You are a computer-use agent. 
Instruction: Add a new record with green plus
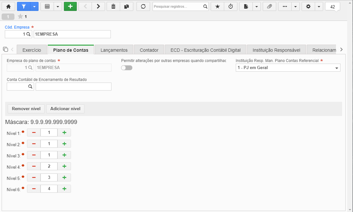pyautogui.click(x=70, y=6)
